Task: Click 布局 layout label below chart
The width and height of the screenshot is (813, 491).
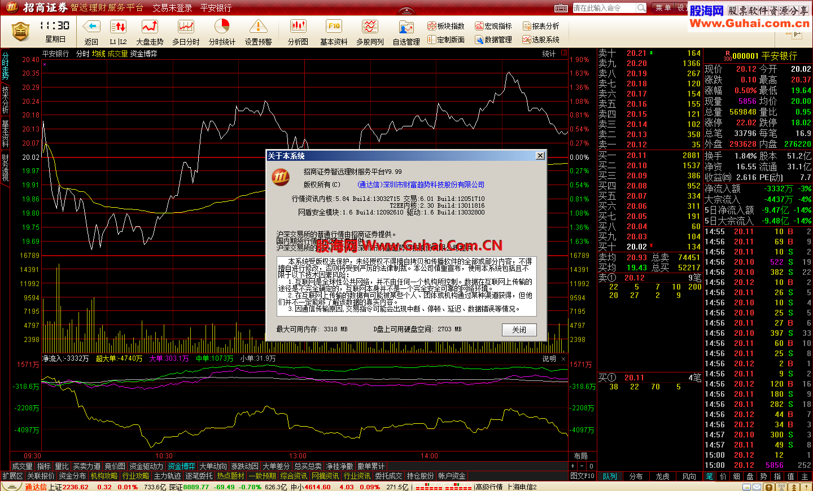Action: [x=580, y=456]
